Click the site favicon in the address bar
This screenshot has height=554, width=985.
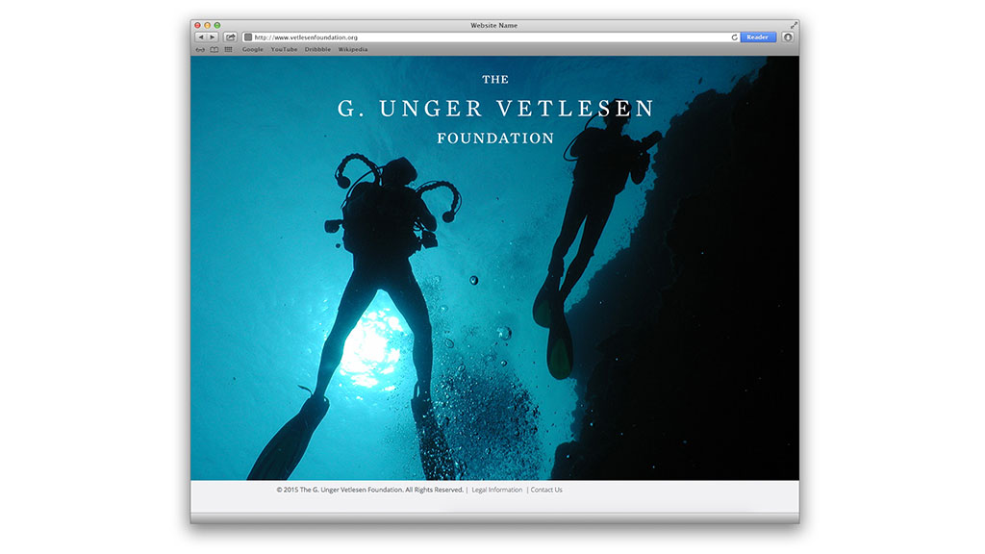point(249,37)
